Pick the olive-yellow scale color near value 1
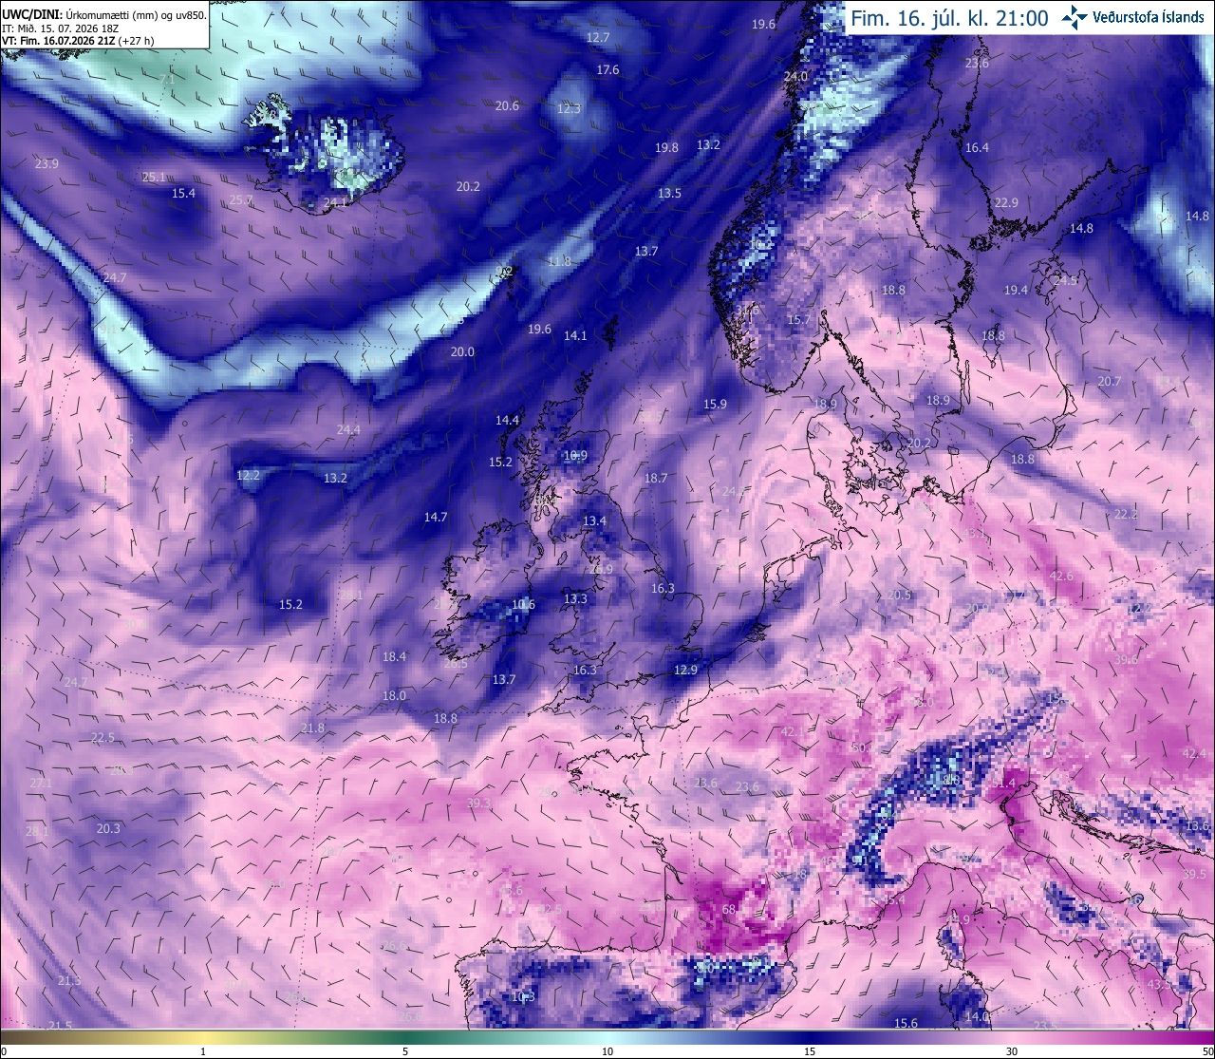 point(203,1038)
